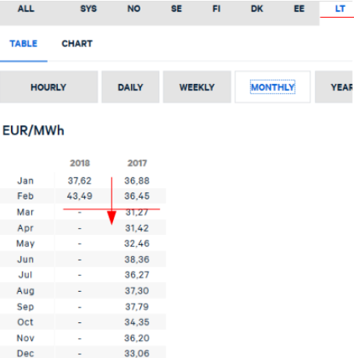This screenshot has width=354, height=358.
Task: Click the 2017 column header
Action: tap(137, 163)
